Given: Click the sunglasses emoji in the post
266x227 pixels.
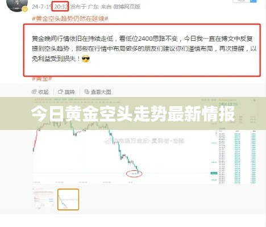Looking at the screenshot, I should [86, 59].
